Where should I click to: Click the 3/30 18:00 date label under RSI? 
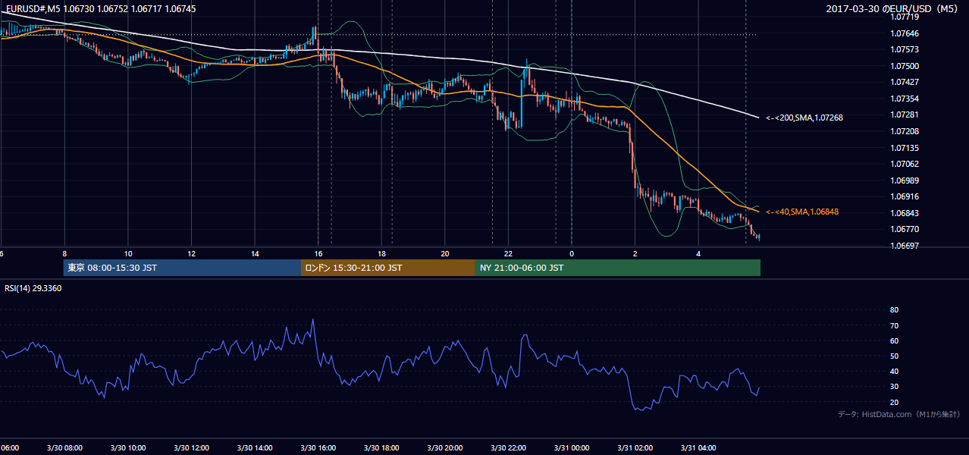pyautogui.click(x=381, y=447)
